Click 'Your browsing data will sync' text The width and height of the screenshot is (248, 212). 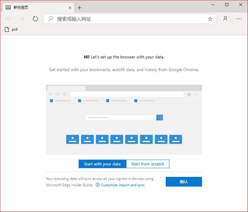(100, 182)
